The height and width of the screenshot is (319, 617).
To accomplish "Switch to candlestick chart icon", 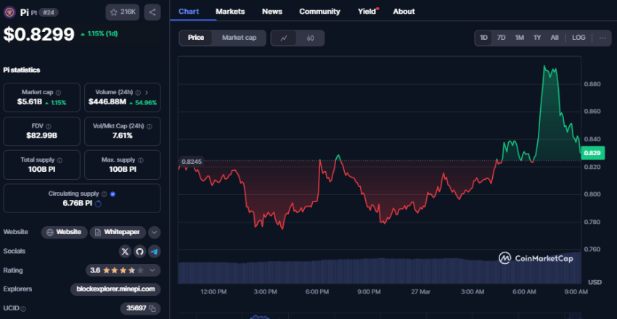I will 311,38.
